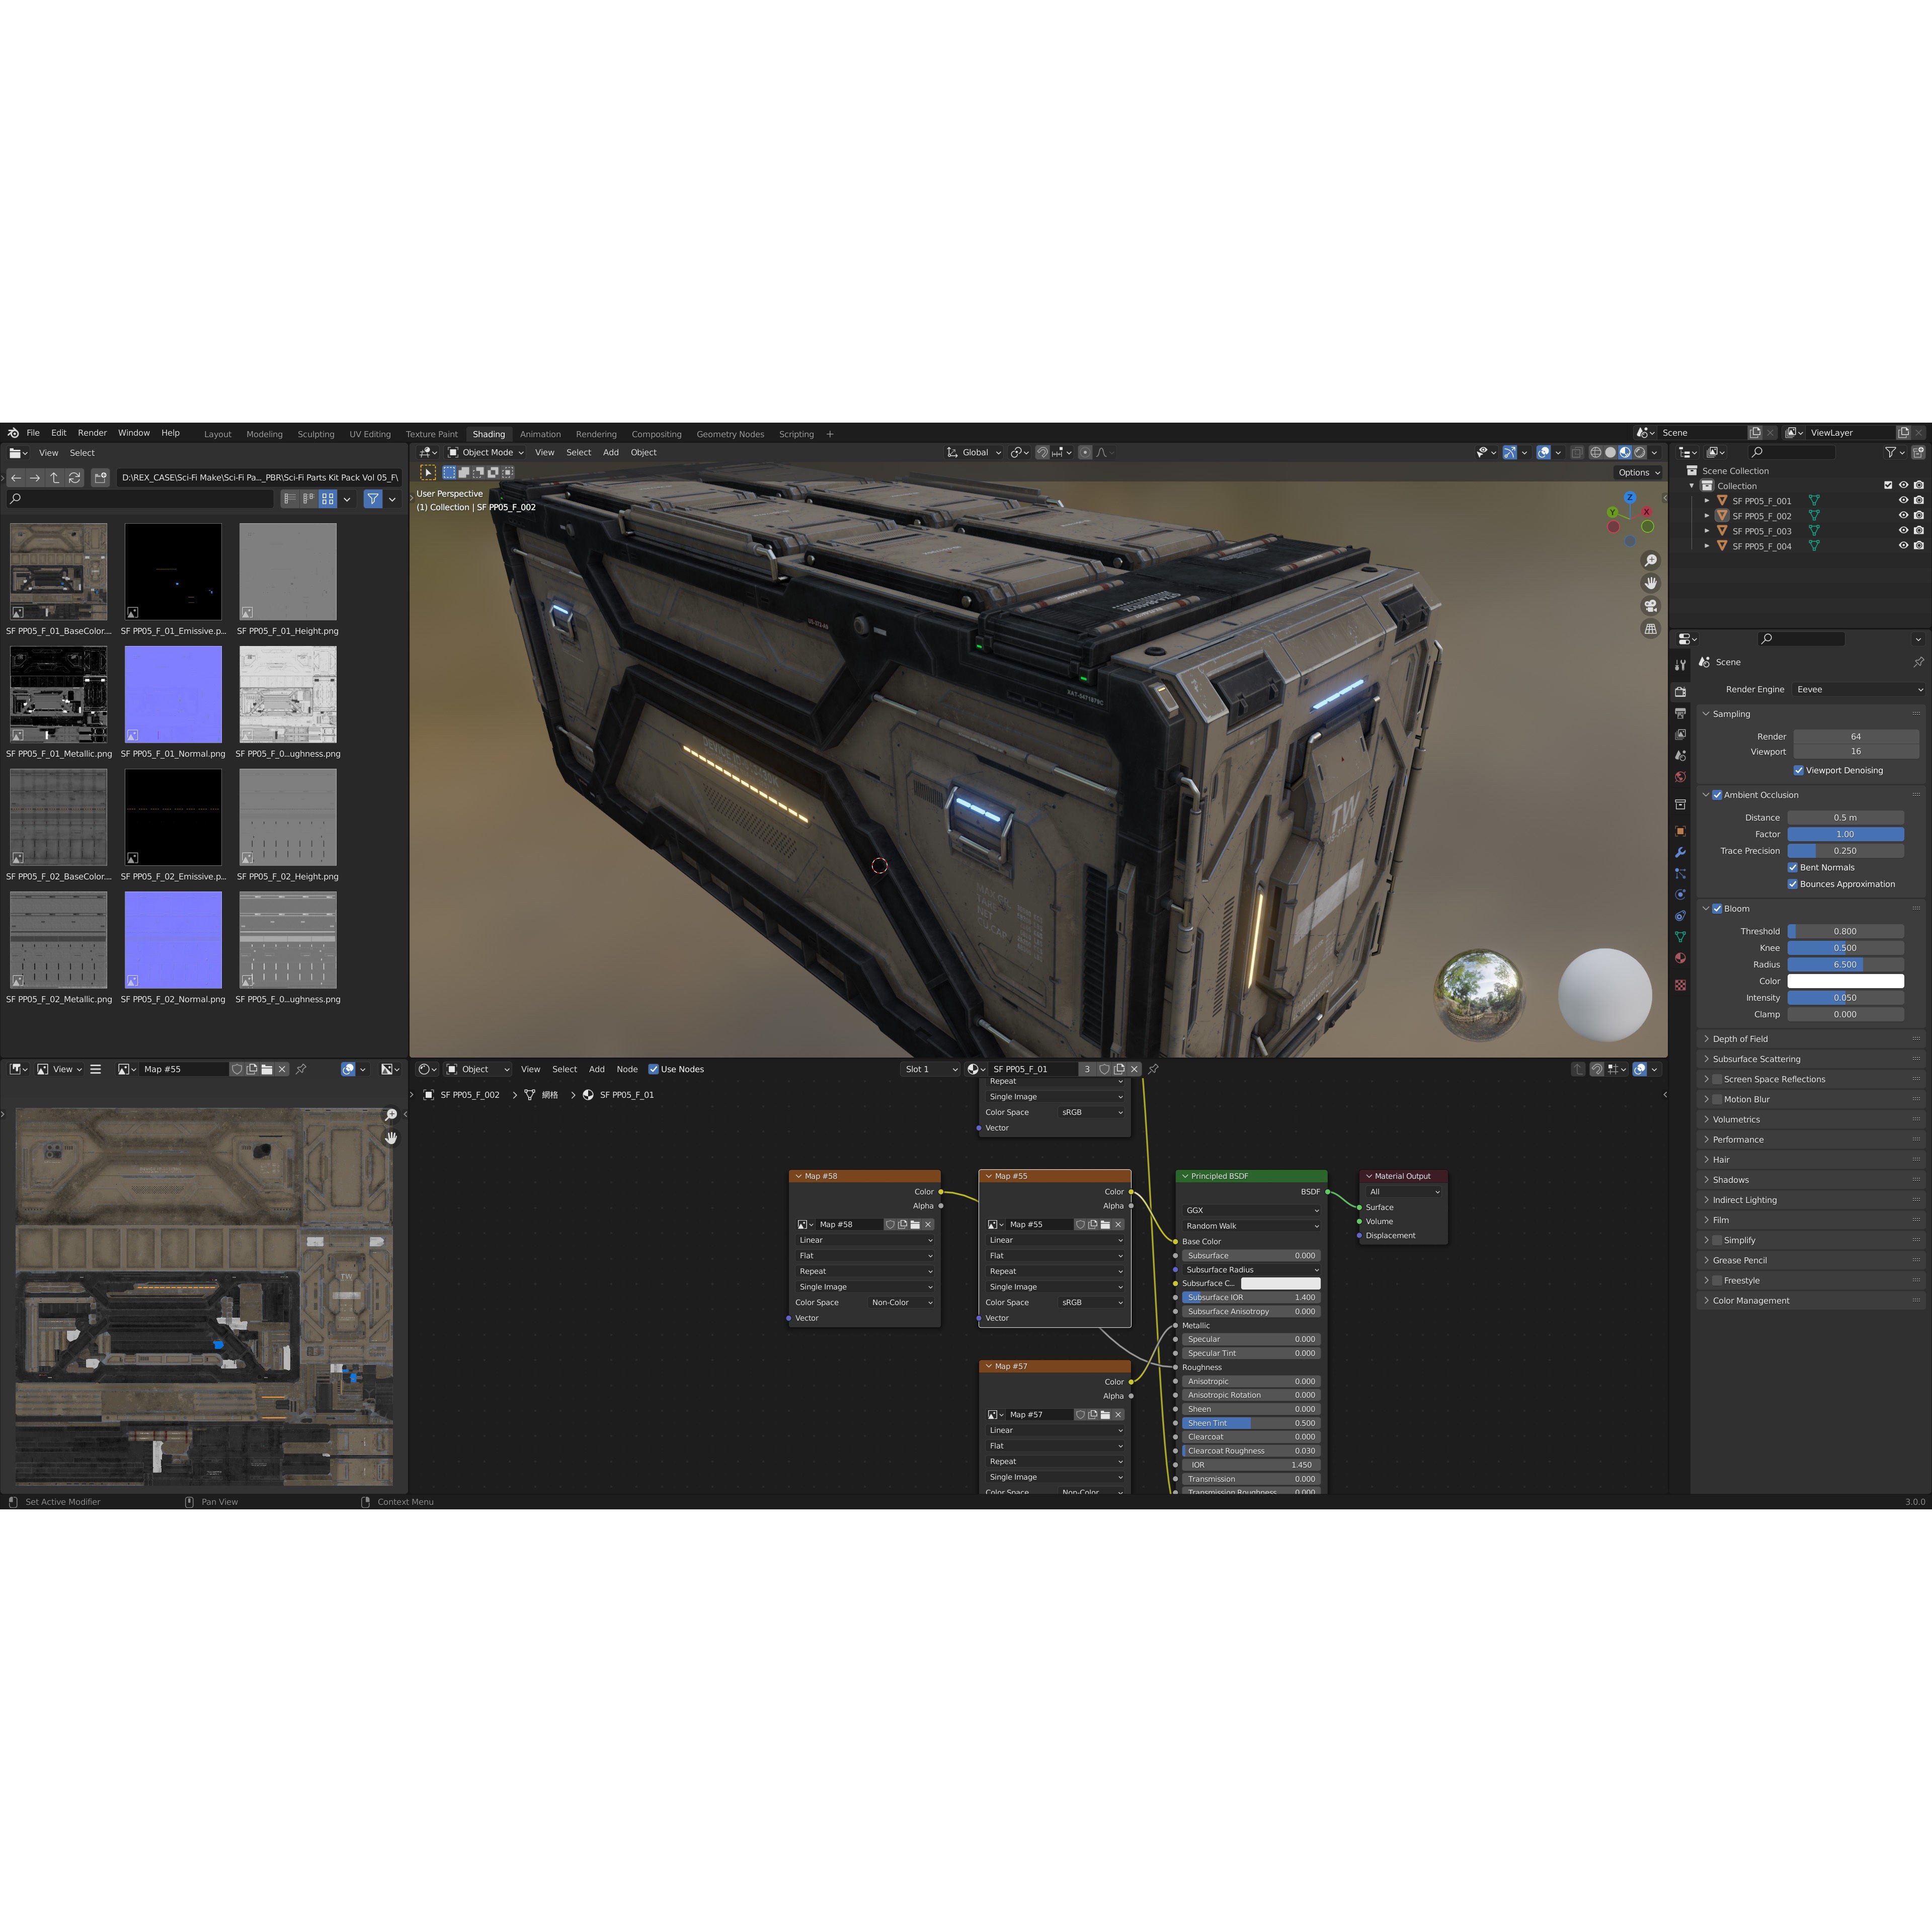Open Map #58 Color Space Non-Color dropdown
Viewport: 1932px width, 1932px height.
(902, 1303)
